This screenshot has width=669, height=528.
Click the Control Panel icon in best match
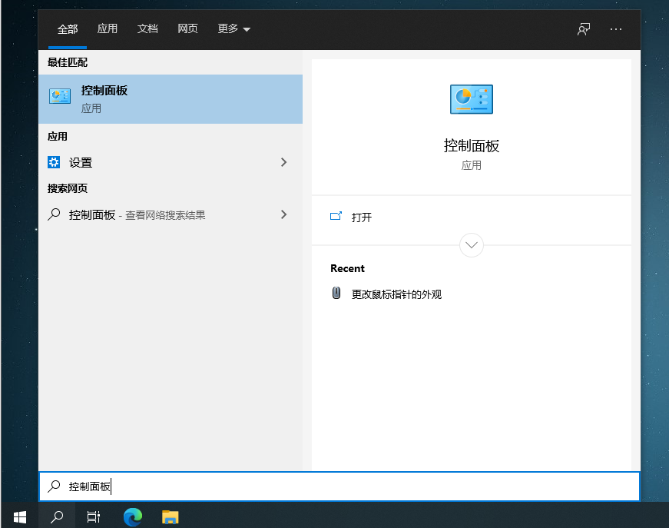point(60,97)
